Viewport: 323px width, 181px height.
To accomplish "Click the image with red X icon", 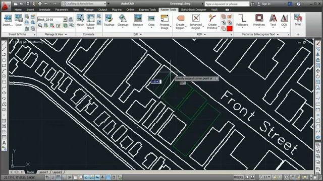I will coord(52,26).
